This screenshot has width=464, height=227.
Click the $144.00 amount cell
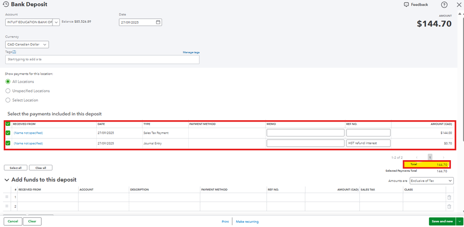pyautogui.click(x=446, y=133)
